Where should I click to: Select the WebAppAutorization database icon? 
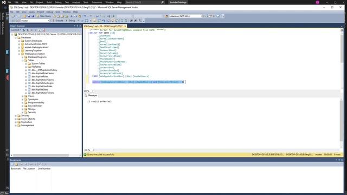click(22, 54)
